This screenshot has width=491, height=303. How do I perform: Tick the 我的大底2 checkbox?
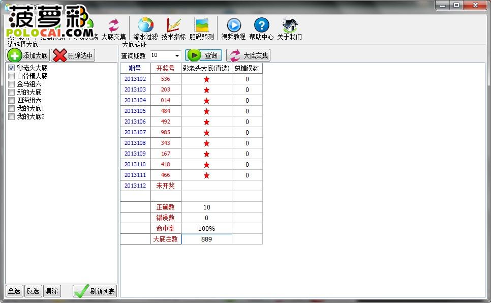pos(12,117)
